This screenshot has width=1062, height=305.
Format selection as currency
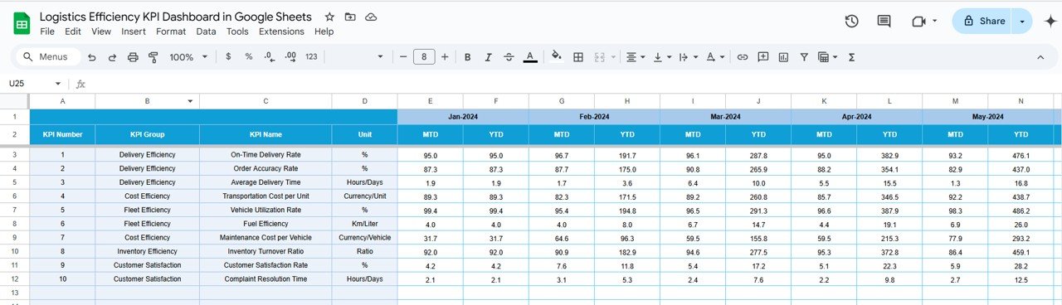coord(228,57)
